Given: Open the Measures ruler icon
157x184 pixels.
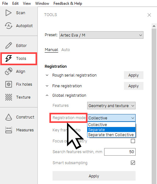Looking at the screenshot, I should (8, 130).
